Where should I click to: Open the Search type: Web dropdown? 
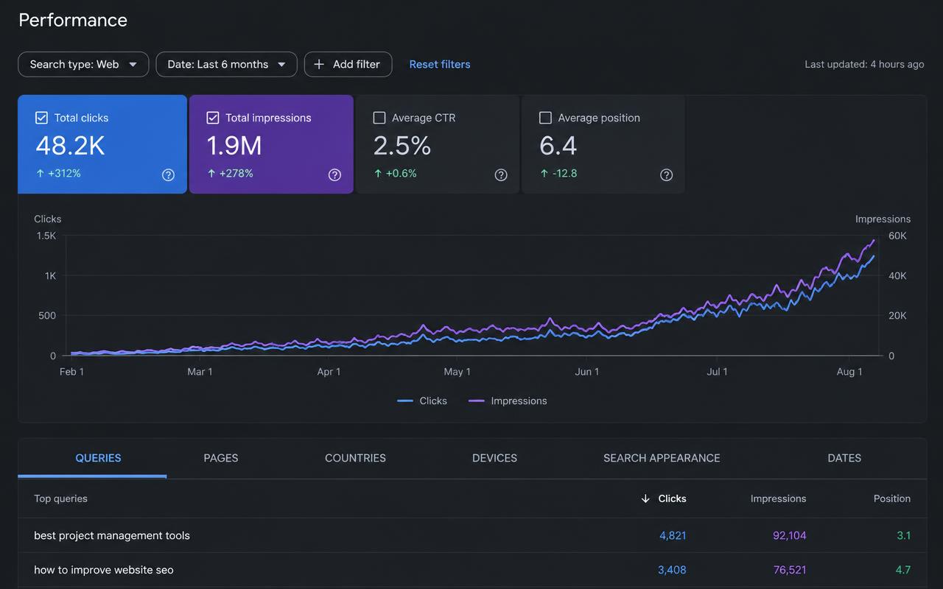coord(83,64)
